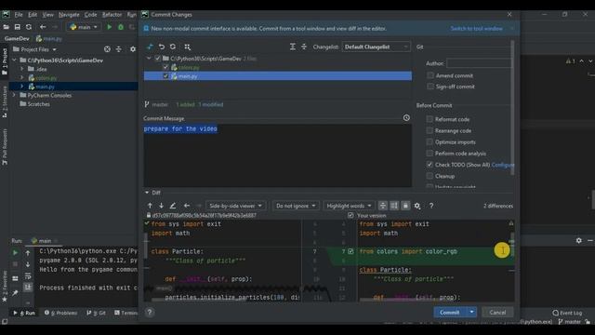Collapse unchanged fragments in Diff toolbar

[x=383, y=206]
